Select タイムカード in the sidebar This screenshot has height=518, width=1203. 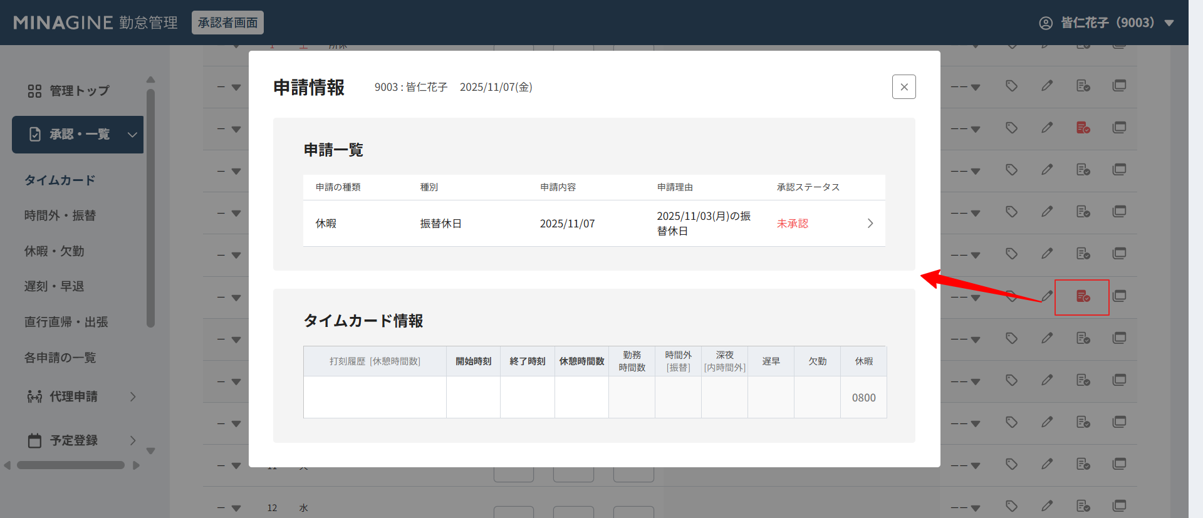click(x=60, y=180)
